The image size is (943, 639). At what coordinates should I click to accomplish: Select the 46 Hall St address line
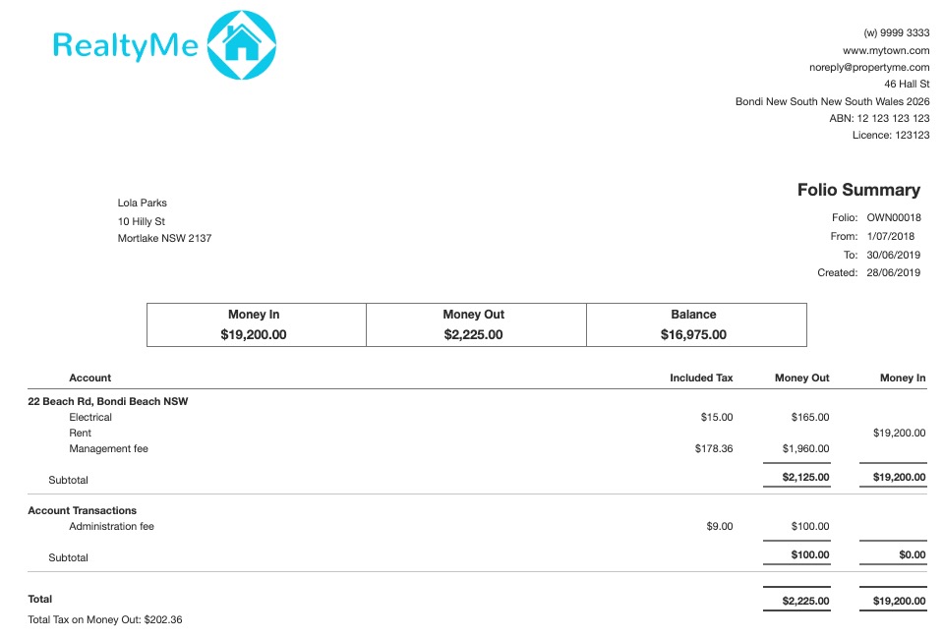click(x=907, y=85)
